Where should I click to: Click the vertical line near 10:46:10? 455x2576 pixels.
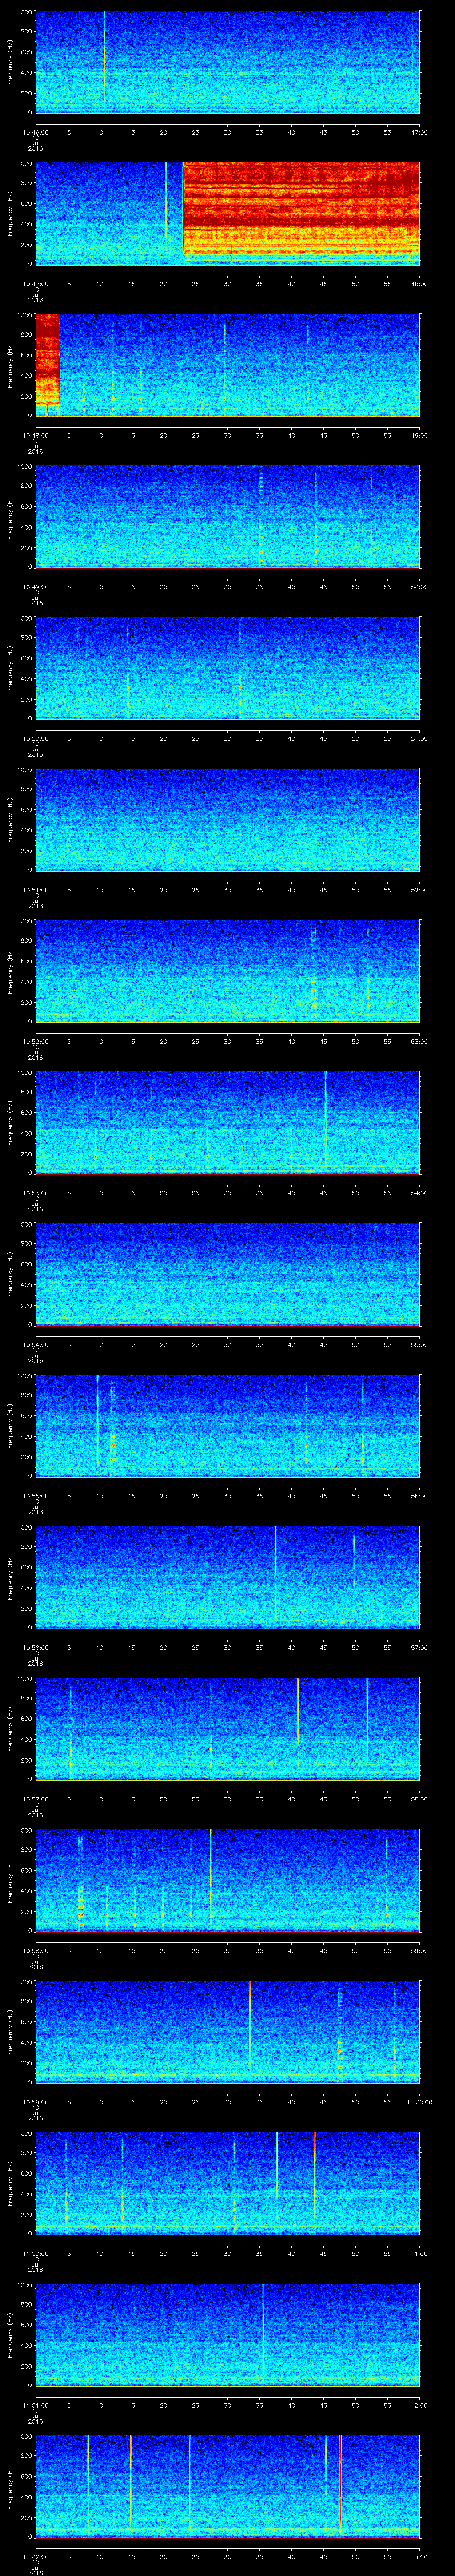coord(104,55)
